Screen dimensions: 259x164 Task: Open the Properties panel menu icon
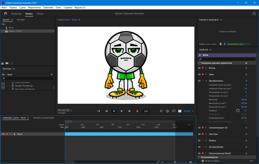point(210,49)
